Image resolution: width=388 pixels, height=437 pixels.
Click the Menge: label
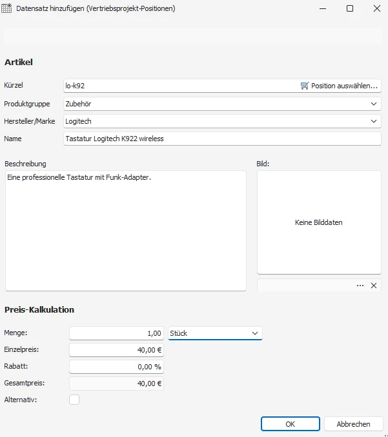pyautogui.click(x=15, y=333)
